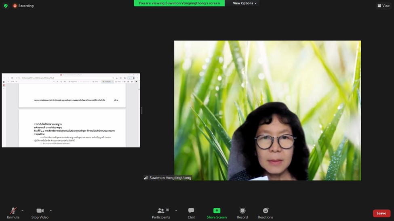Expand audio options arrow next to Unmute
Image resolution: width=394 pixels, height=221 pixels.
22,211
